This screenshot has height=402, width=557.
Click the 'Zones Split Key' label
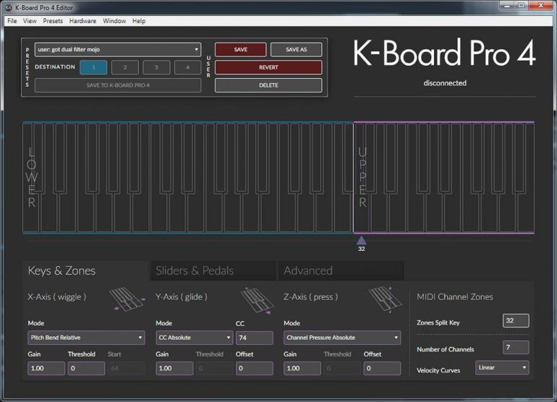tap(438, 322)
